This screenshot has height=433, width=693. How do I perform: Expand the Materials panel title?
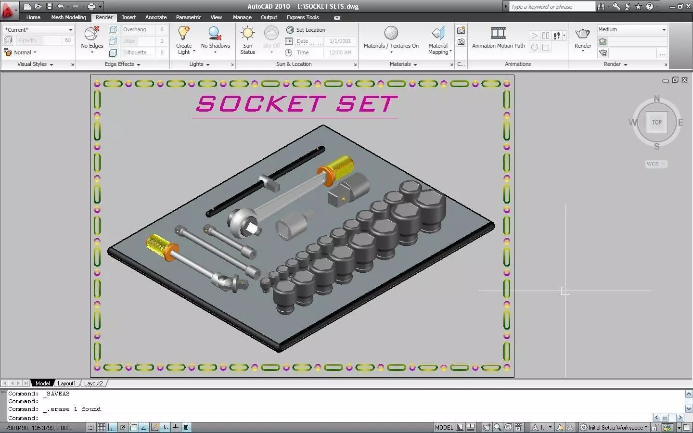(403, 64)
